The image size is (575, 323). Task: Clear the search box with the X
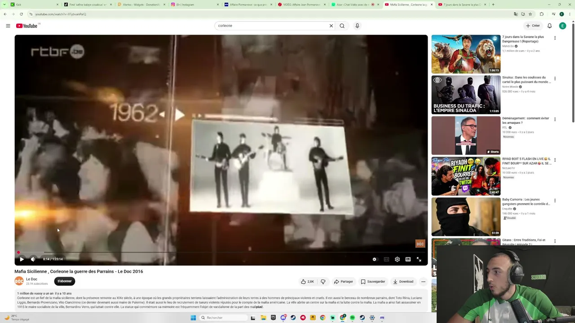[331, 26]
